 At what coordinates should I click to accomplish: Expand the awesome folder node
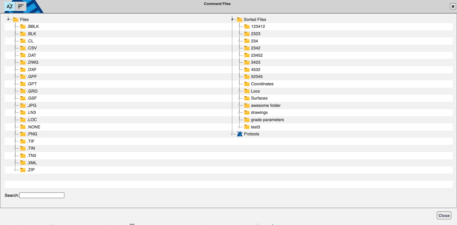pos(239,106)
